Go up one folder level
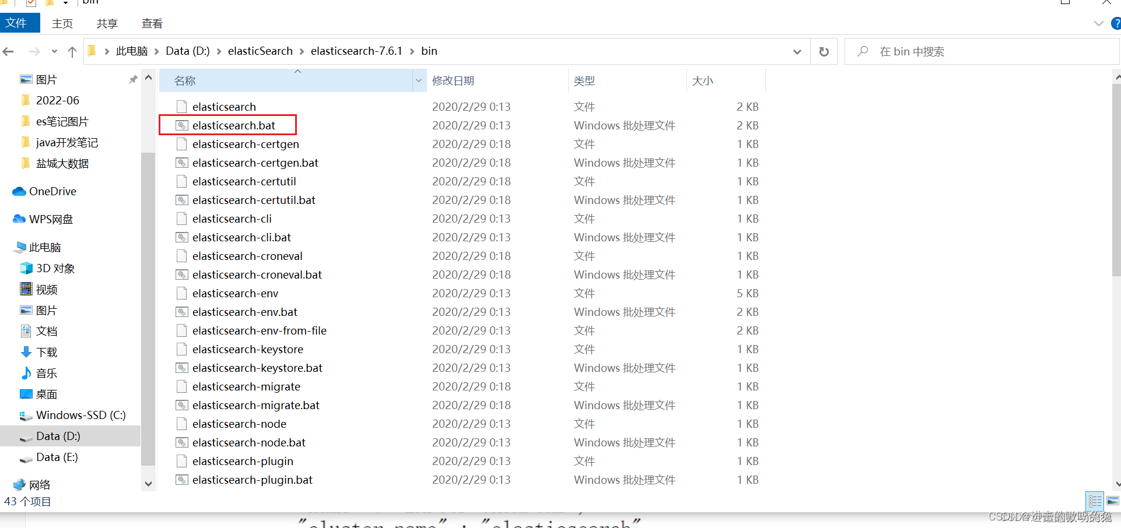 point(72,52)
